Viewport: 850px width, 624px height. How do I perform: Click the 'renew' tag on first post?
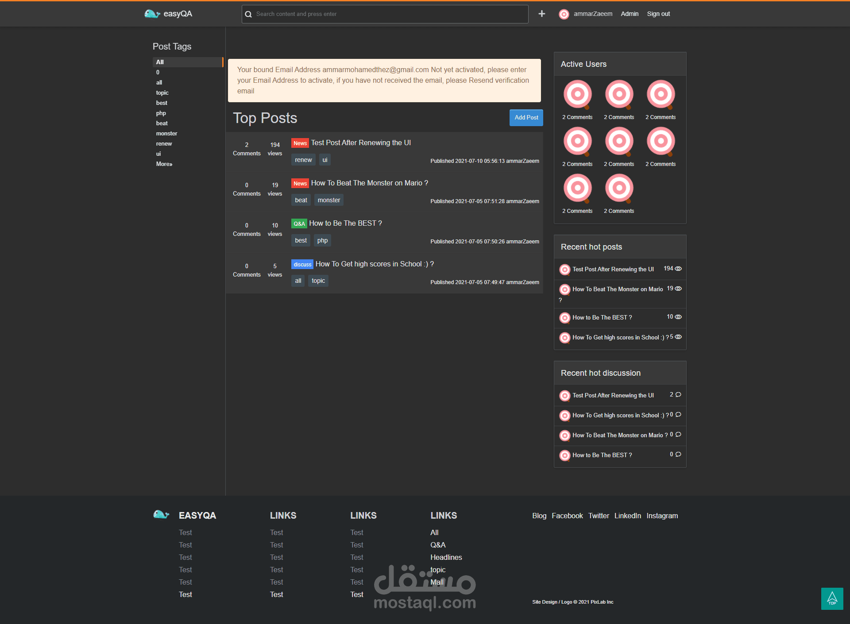(303, 160)
